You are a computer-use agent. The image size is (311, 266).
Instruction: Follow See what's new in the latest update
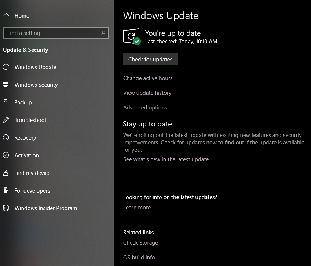click(166, 159)
